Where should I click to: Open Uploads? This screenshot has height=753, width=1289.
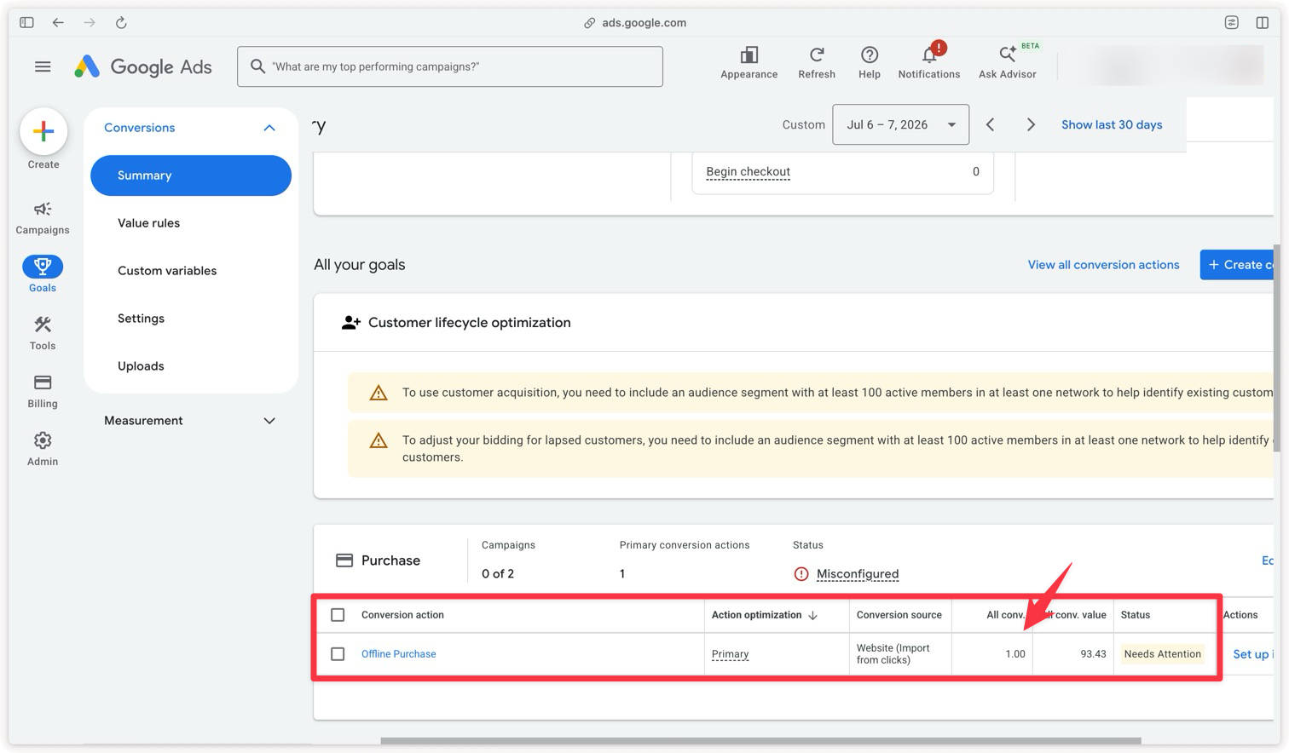point(141,366)
